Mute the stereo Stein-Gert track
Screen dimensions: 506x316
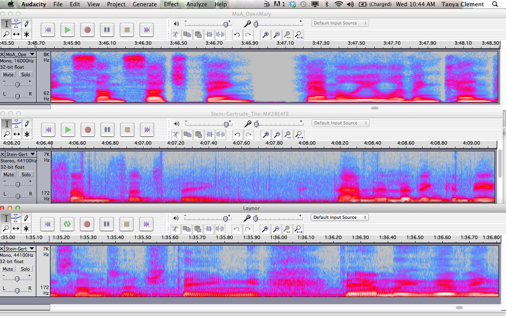tap(8, 175)
